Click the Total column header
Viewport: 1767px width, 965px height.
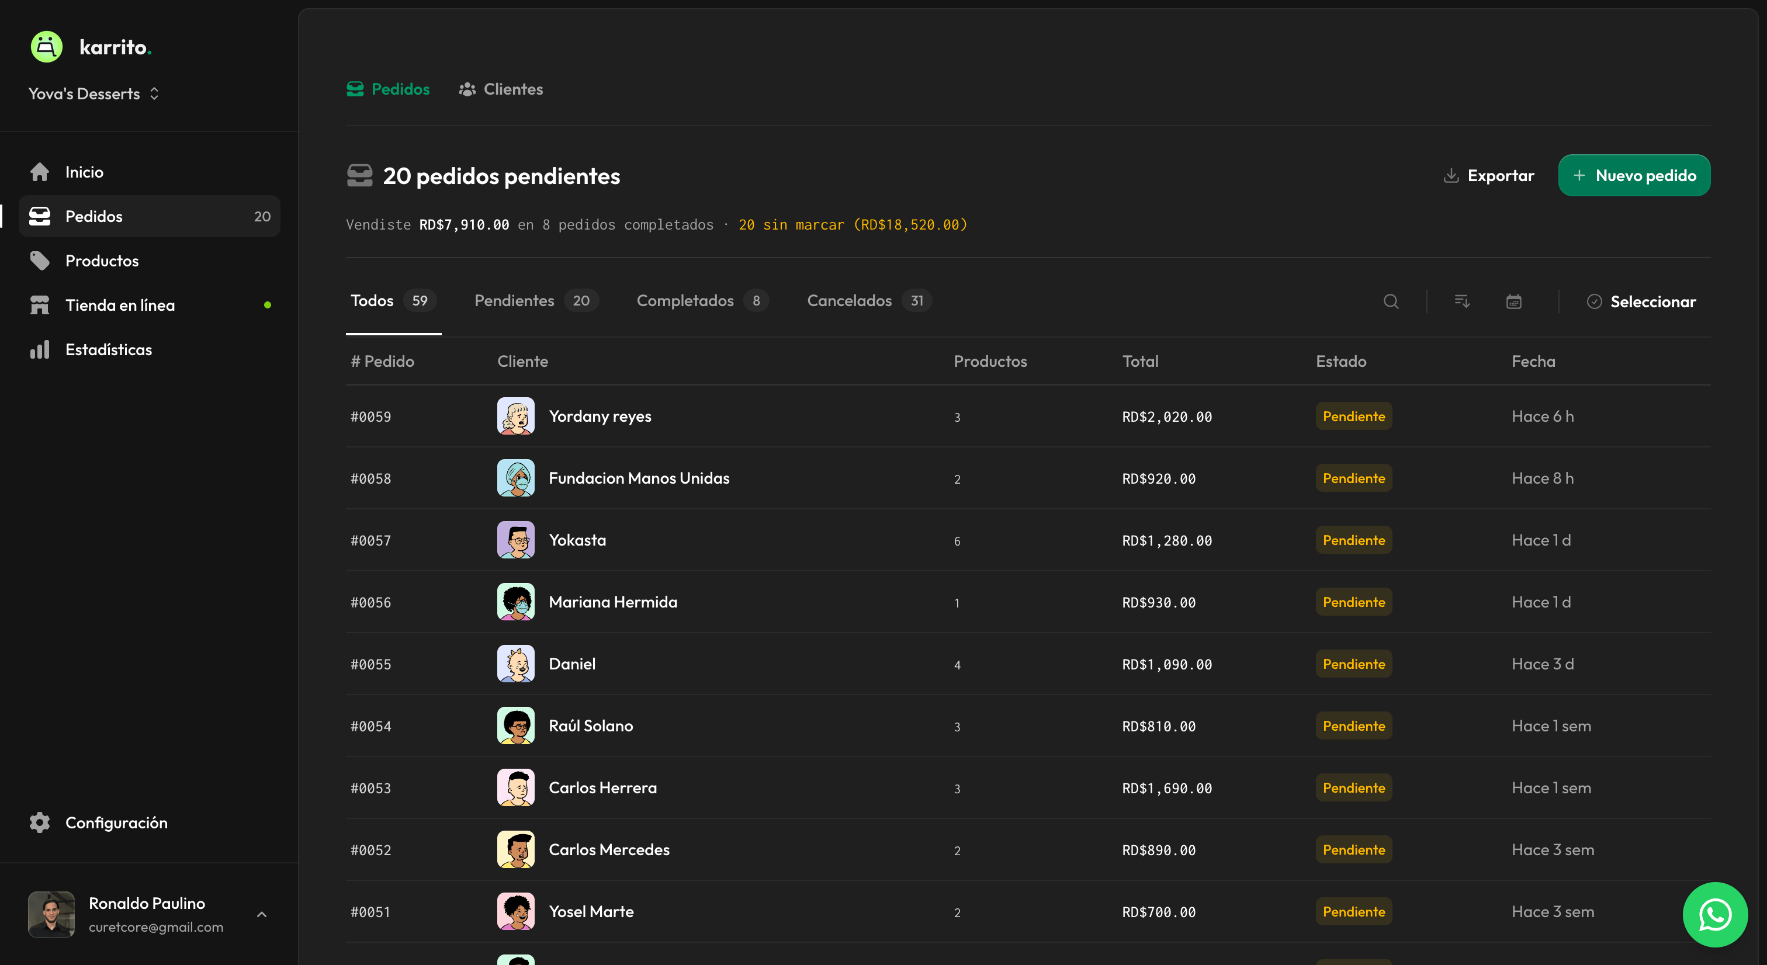(x=1140, y=362)
